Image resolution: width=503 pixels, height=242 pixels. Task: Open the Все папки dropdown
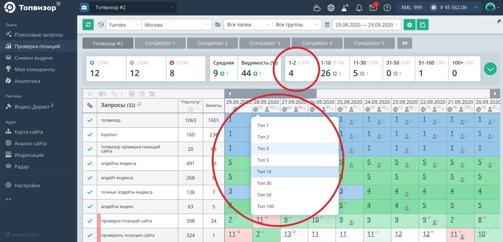coord(248,25)
